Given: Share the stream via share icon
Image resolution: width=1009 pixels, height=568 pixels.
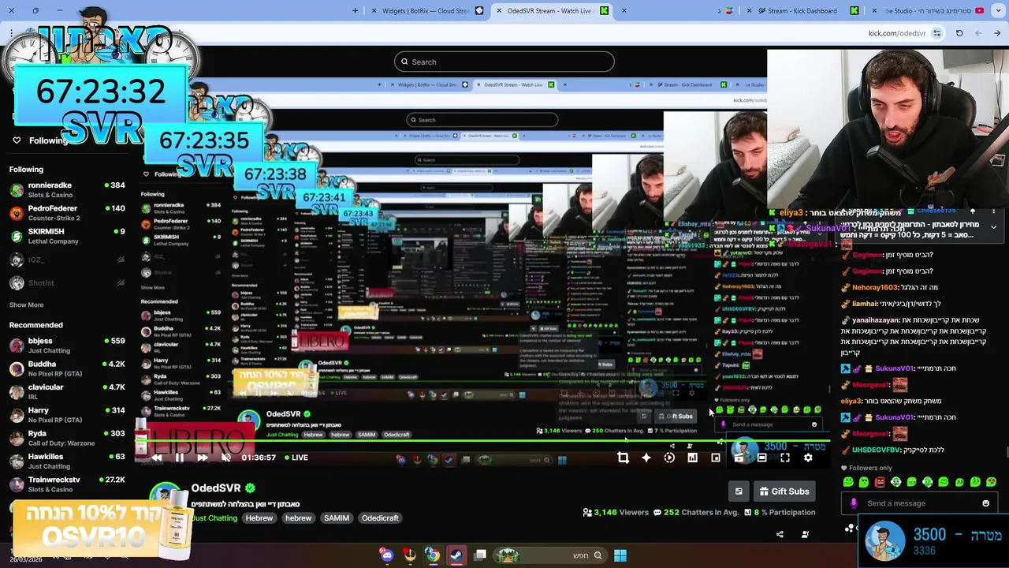Looking at the screenshot, I should 780,534.
